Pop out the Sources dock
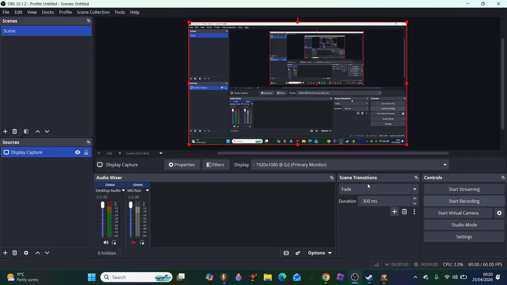 (88, 142)
